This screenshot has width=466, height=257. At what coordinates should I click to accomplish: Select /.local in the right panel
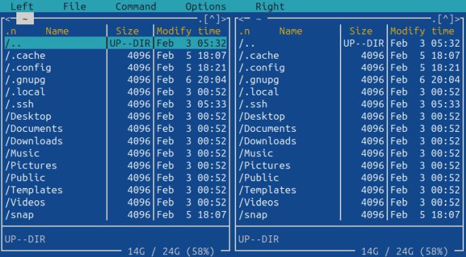[x=349, y=92]
